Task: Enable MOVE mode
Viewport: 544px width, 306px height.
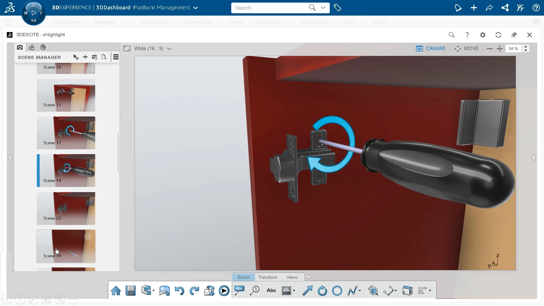Action: point(466,48)
